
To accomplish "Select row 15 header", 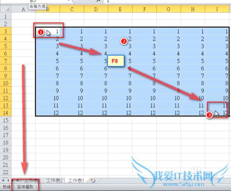I will [x=6, y=120].
